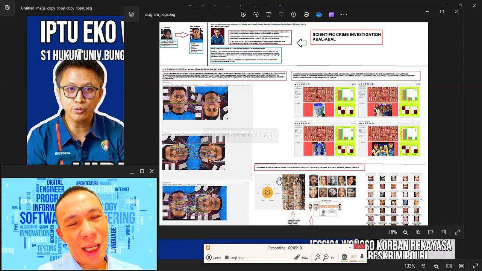The width and height of the screenshot is (482, 271).
Task: Fit image to window in the 133% Photos window
Action: click(x=449, y=266)
